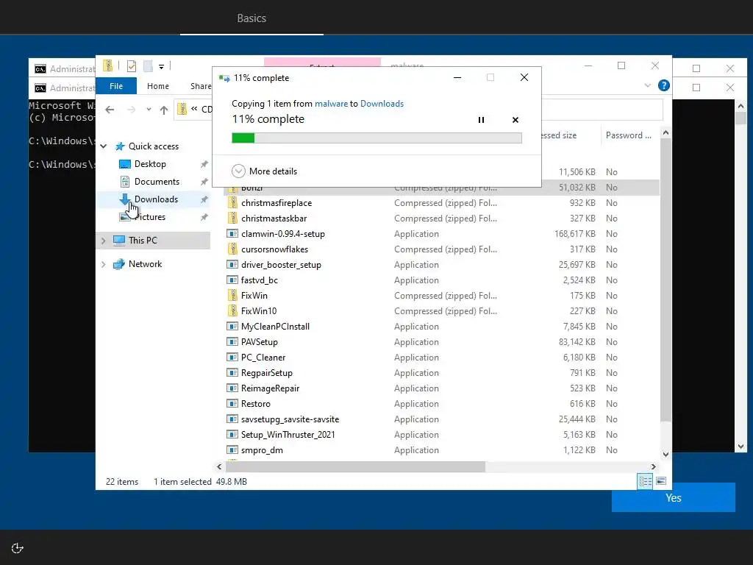Select the fastvd_bc application icon
The height and width of the screenshot is (565, 753).
coord(232,280)
